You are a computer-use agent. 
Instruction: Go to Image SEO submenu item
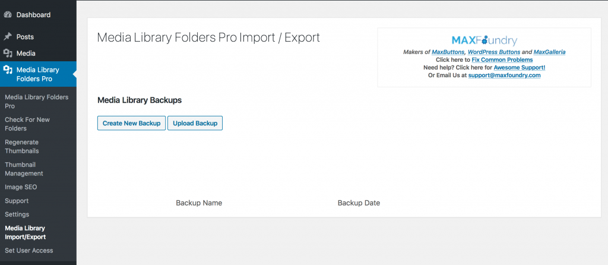click(21, 187)
